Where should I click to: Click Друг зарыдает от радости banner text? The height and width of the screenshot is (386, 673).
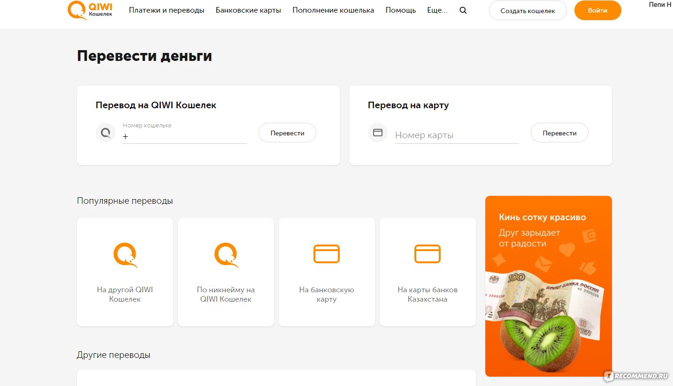point(529,238)
